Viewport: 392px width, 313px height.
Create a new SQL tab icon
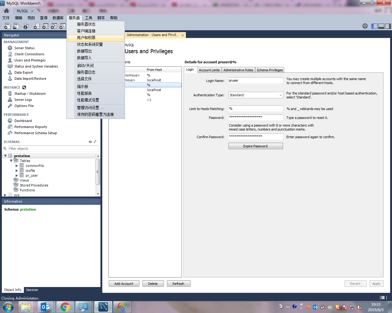[7, 26]
